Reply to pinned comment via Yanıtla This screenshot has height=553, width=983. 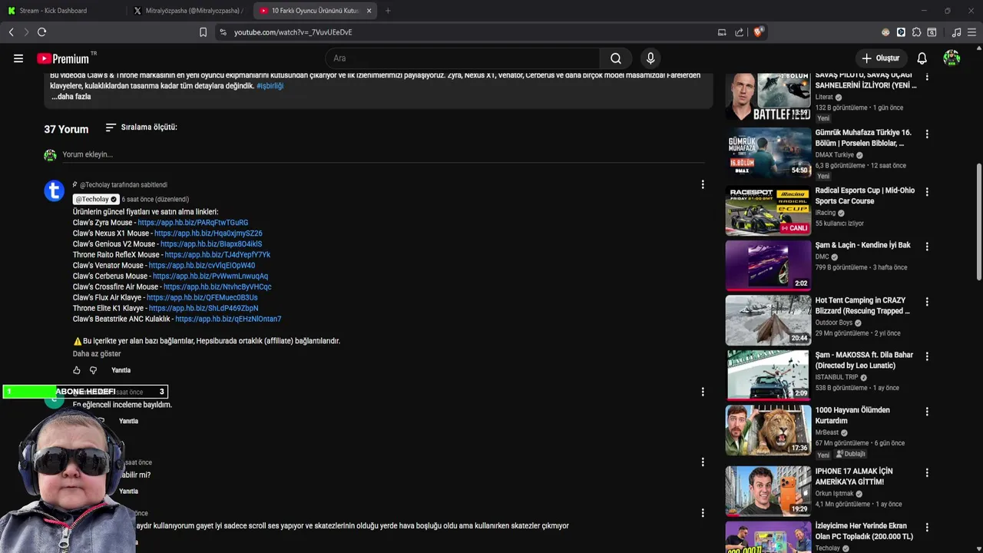point(121,370)
